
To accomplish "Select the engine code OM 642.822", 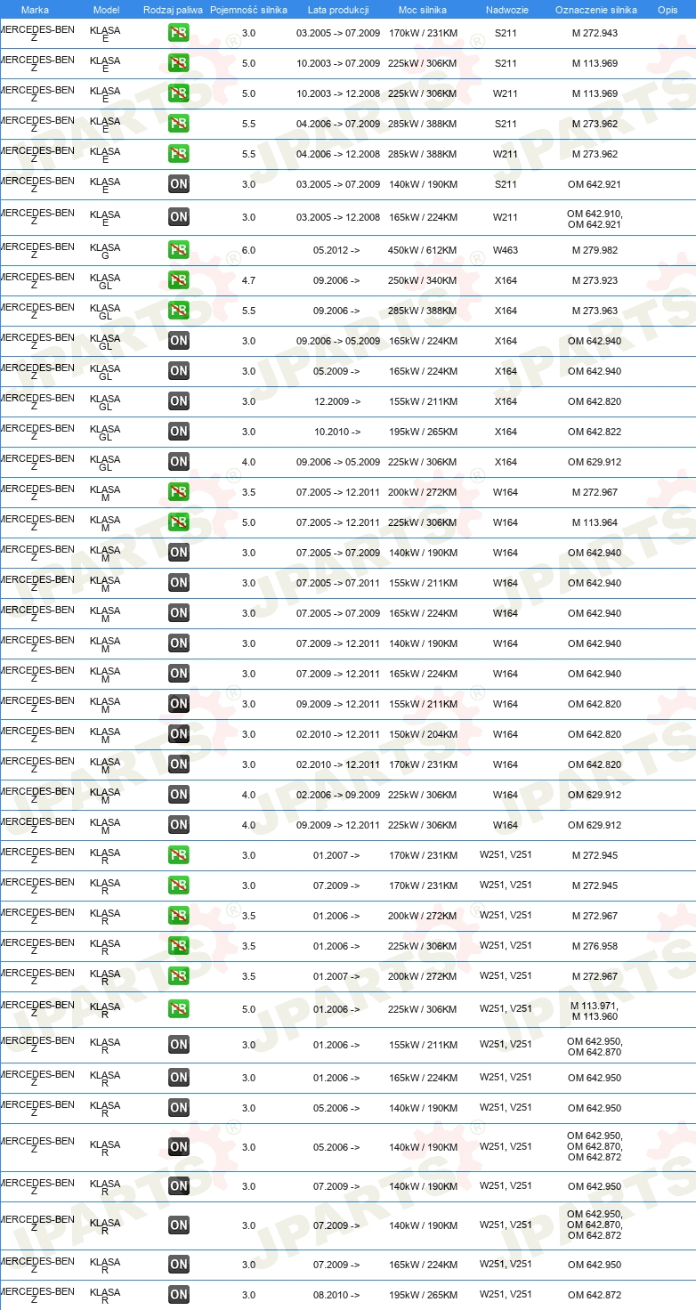I will [x=595, y=432].
